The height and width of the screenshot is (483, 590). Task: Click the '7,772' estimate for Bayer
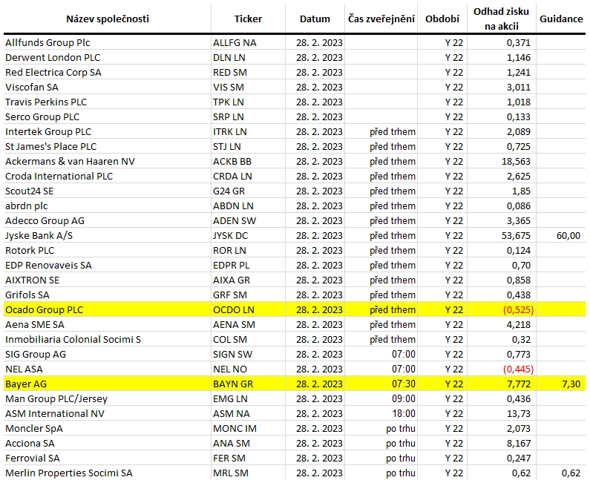pos(519,384)
